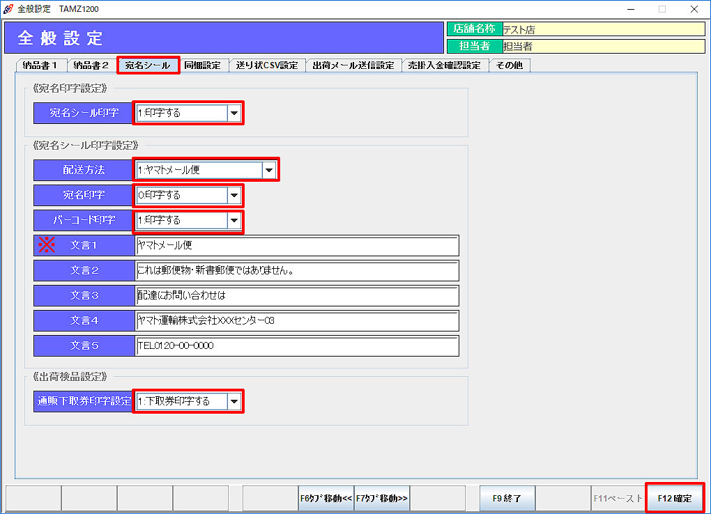
Task: Select the 宛名シール tab
Action: pyautogui.click(x=148, y=65)
